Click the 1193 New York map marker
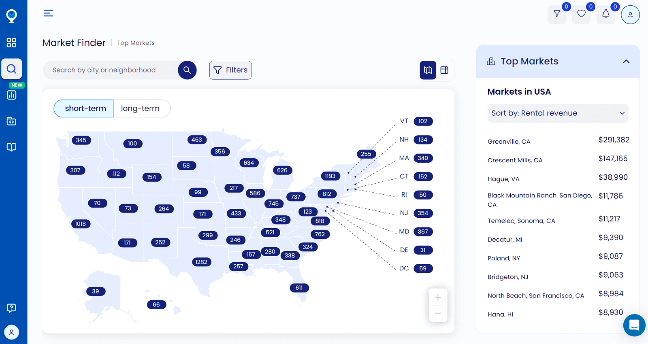This screenshot has height=344, width=648. point(330,176)
